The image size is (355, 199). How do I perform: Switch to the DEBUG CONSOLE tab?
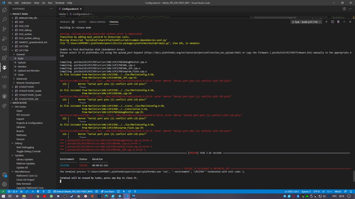98,22
